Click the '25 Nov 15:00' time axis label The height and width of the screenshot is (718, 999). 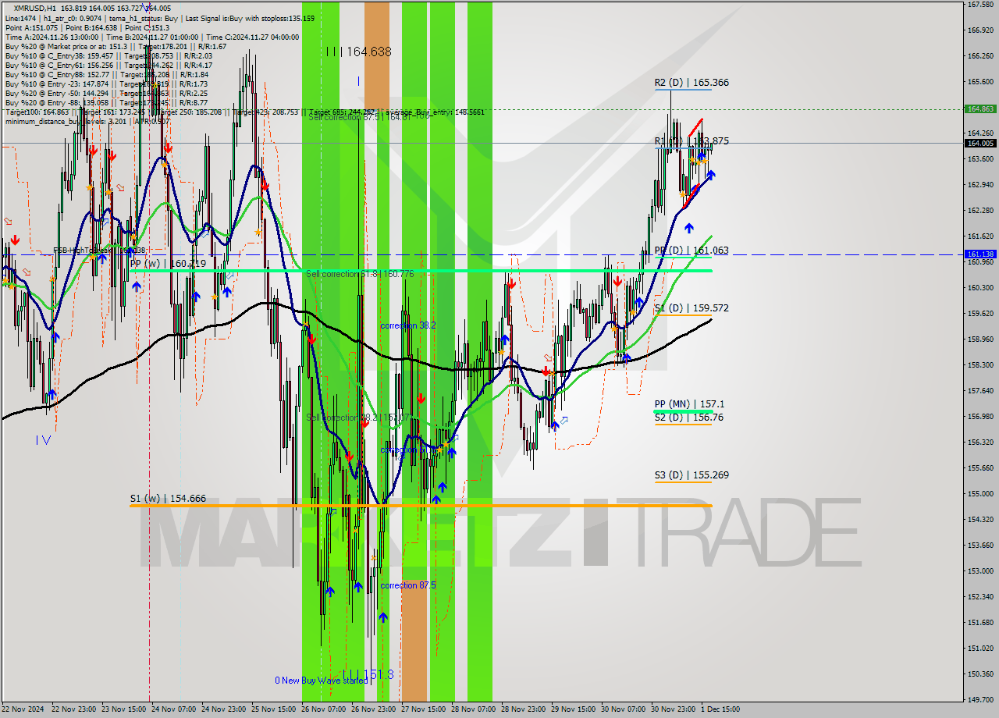pos(273,709)
